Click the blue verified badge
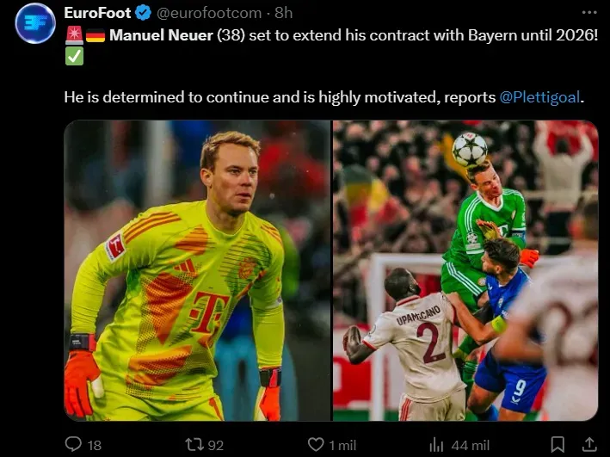This screenshot has width=610, height=457. pyautogui.click(x=143, y=13)
